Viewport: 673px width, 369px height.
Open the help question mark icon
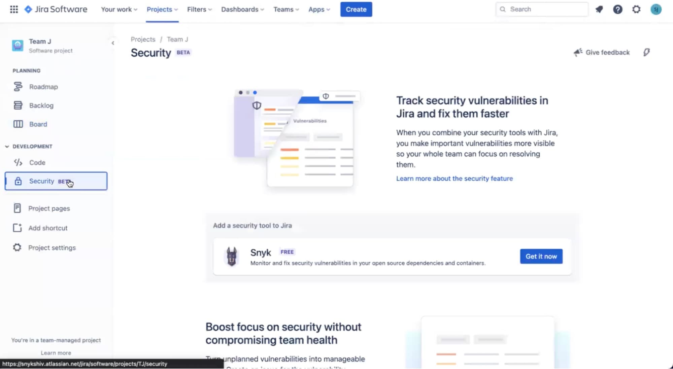(618, 9)
